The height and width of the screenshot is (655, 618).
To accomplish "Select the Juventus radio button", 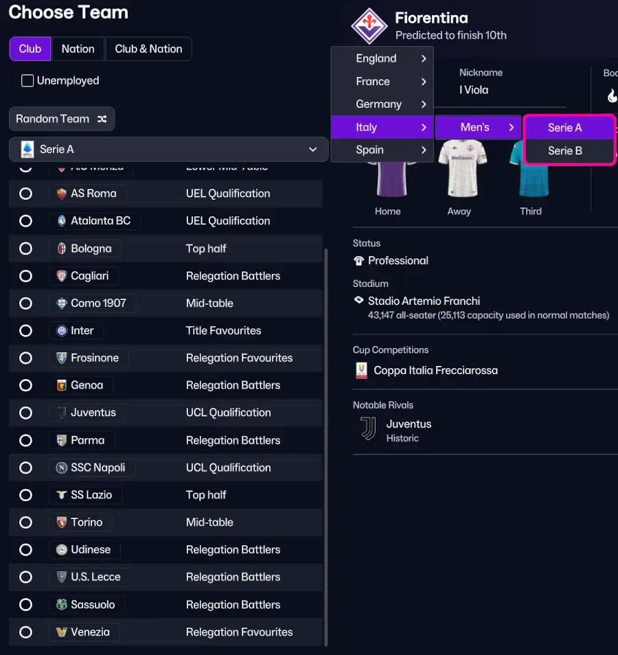I will click(26, 413).
